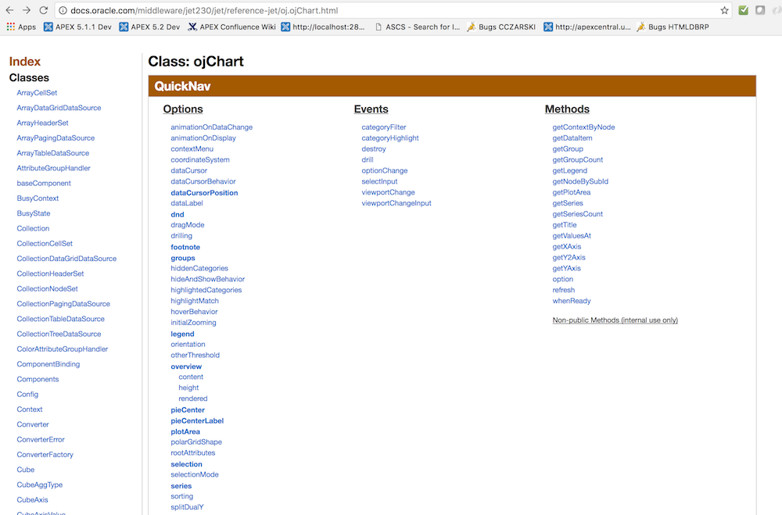Click the drill event link

coord(368,159)
